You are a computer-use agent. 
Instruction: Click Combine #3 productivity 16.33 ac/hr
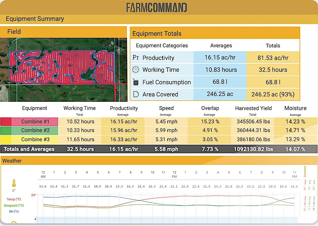[124, 140]
